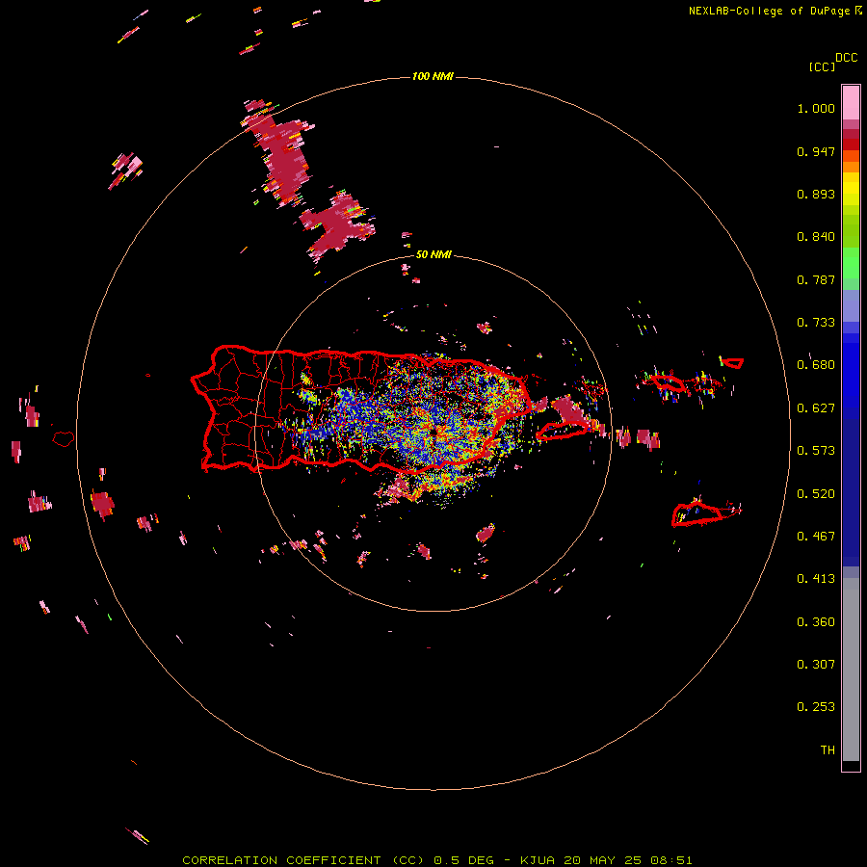The image size is (867, 867).
Task: Click the 50 NMI range ring label
Action: click(433, 254)
